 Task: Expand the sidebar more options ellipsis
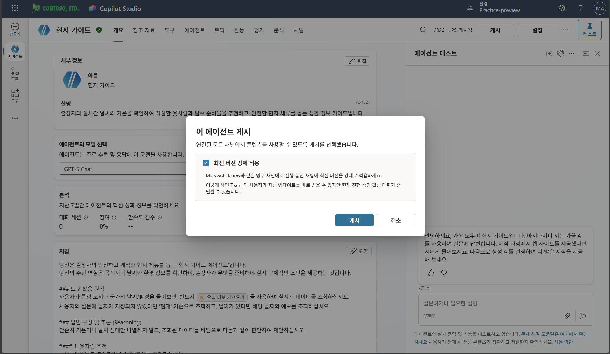tap(15, 118)
